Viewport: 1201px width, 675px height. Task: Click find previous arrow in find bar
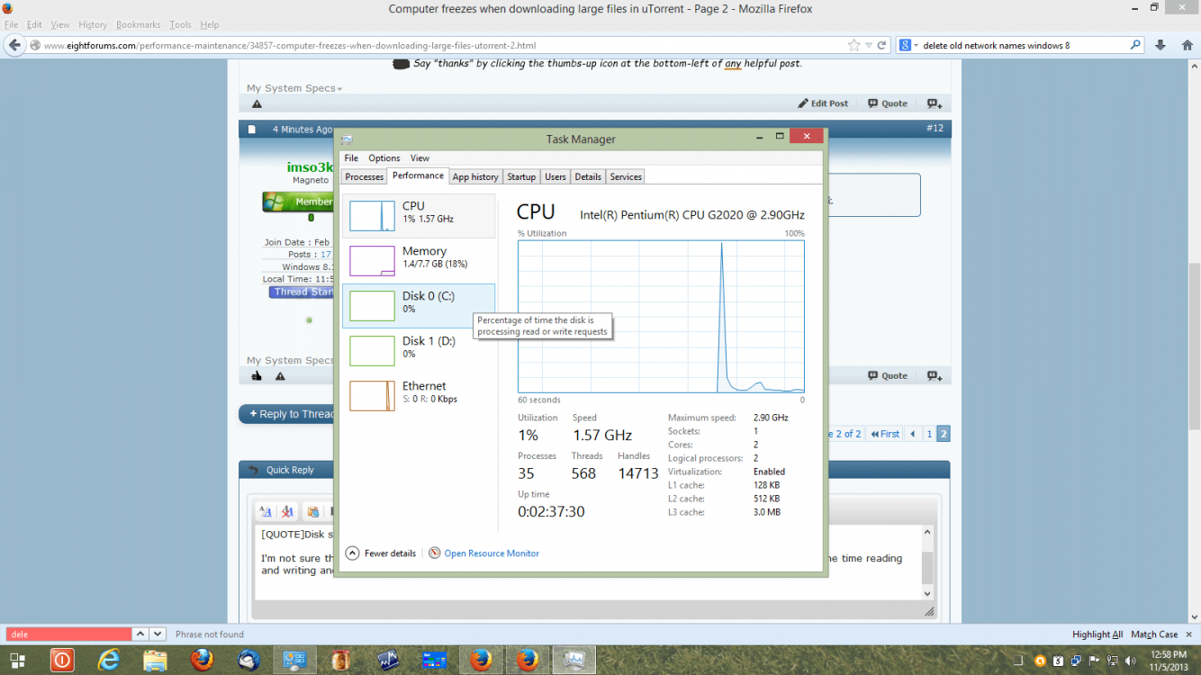[x=140, y=634]
